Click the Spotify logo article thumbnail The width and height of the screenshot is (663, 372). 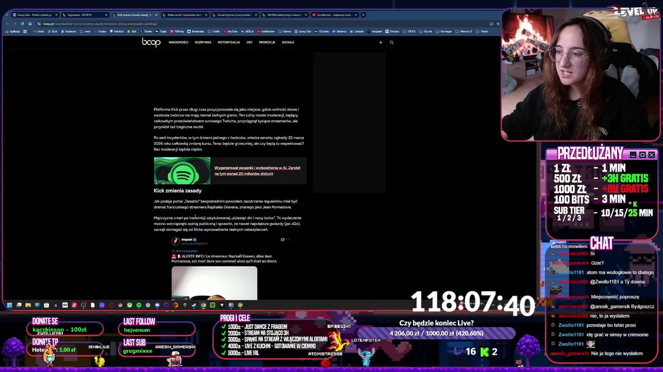click(182, 171)
